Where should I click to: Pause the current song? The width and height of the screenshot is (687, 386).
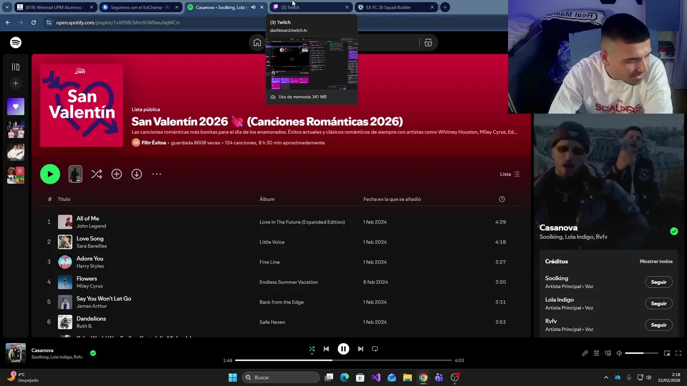tap(343, 349)
